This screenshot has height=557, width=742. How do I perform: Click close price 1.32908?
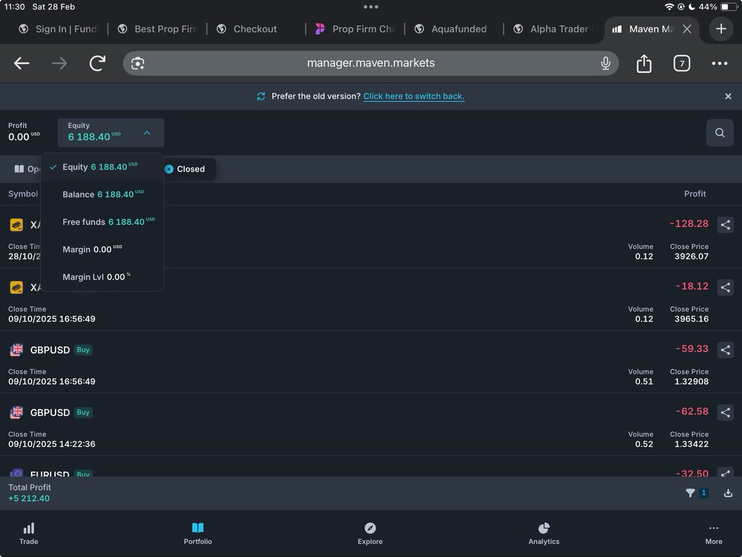point(691,381)
